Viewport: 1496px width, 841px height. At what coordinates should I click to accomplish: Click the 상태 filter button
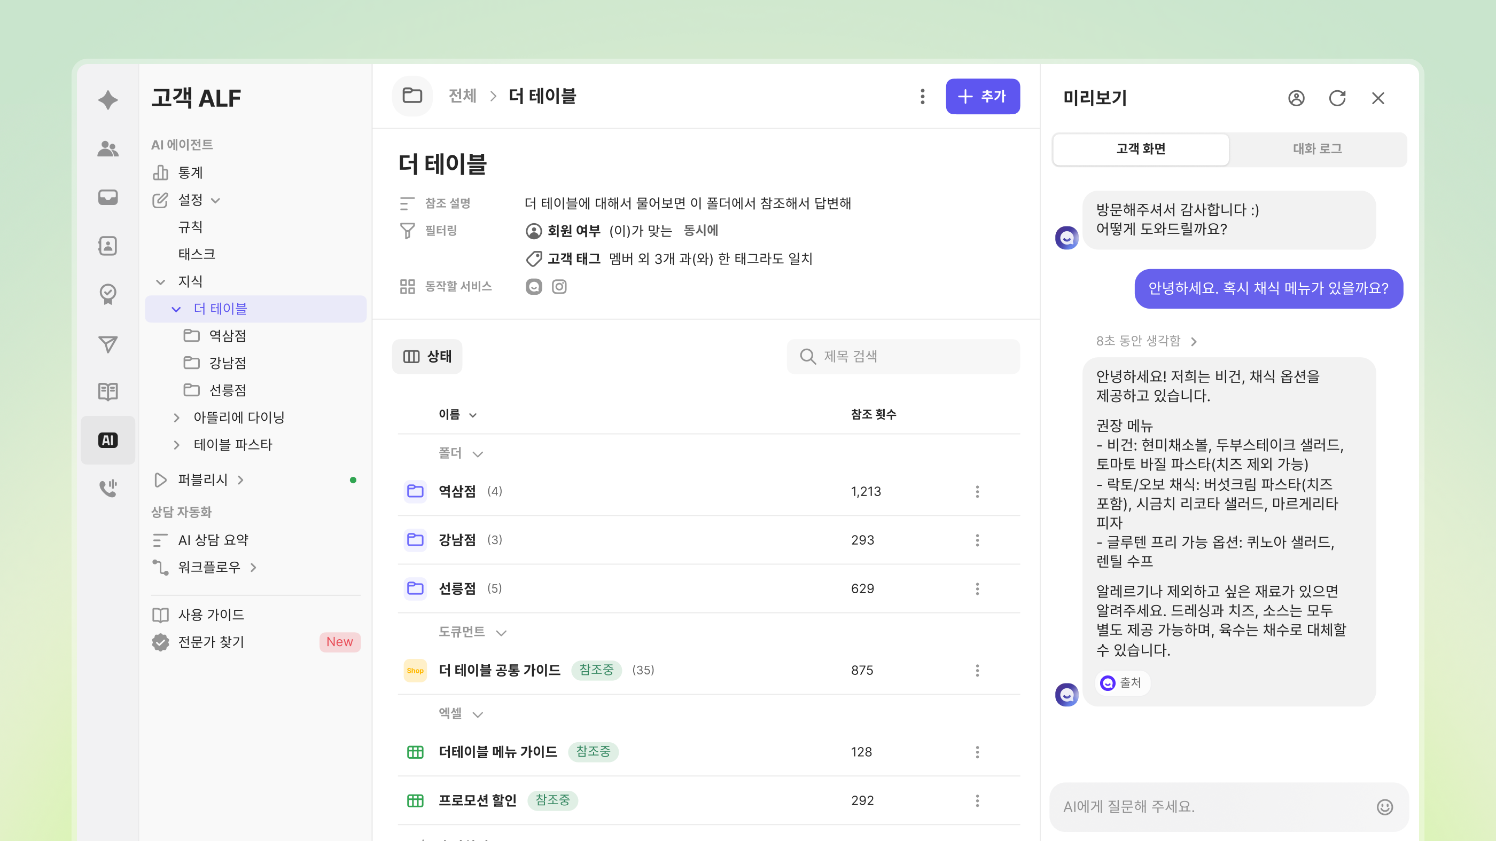(427, 356)
